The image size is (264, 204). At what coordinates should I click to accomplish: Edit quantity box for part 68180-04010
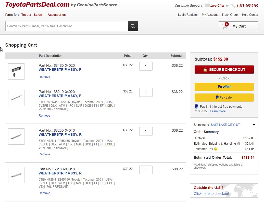[146, 170]
